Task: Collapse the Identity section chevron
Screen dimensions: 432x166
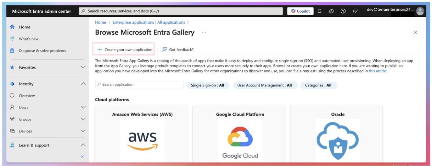Action: point(83,84)
